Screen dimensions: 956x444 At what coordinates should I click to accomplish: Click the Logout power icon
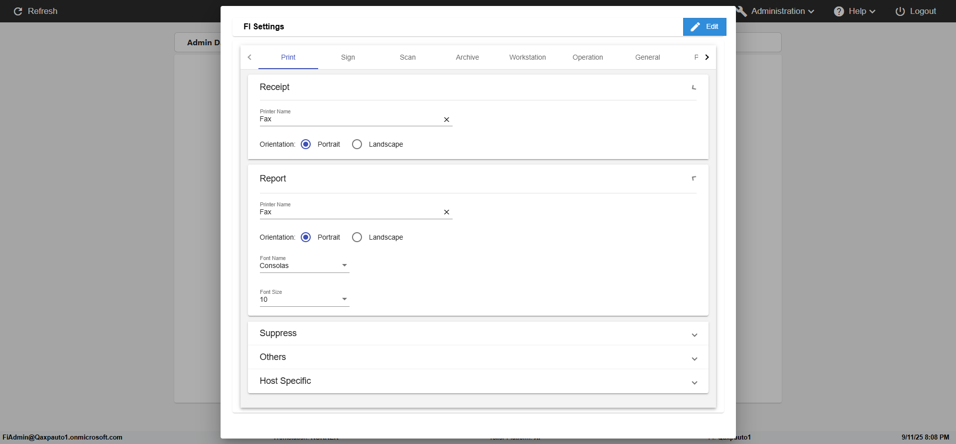(x=900, y=11)
